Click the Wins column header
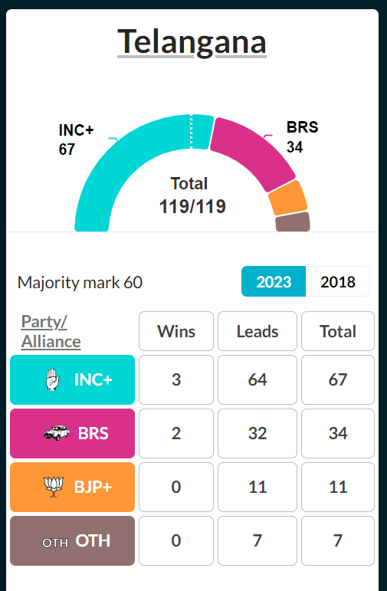387x591 pixels. click(x=176, y=331)
